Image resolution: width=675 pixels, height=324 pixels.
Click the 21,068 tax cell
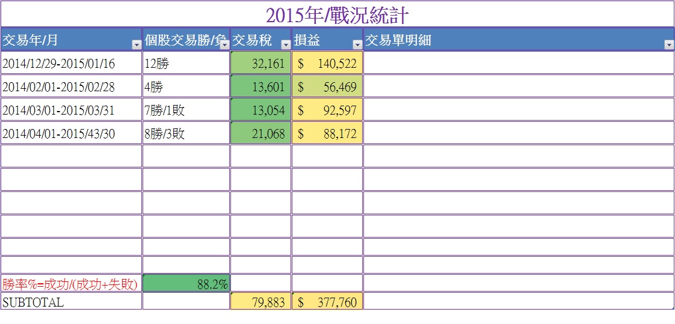[261, 133]
